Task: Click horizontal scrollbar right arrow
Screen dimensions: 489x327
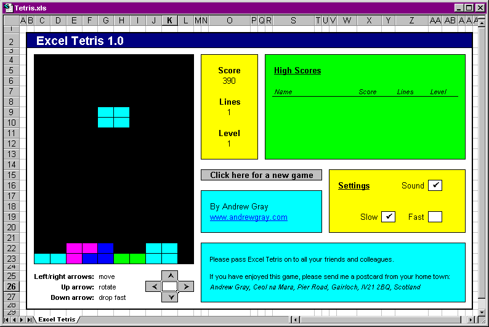Action: (472, 320)
